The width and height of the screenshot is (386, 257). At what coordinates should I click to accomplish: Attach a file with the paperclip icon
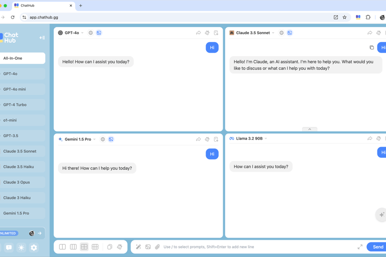click(157, 246)
